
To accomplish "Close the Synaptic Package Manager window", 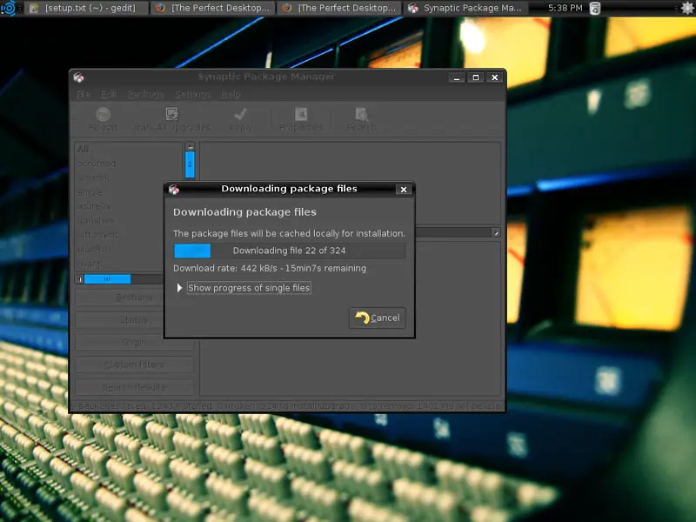I will (494, 77).
